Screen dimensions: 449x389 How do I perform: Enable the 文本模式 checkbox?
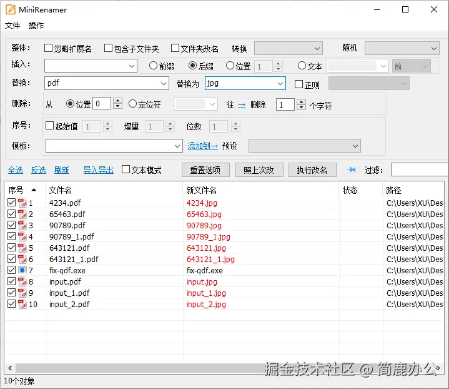coord(126,169)
